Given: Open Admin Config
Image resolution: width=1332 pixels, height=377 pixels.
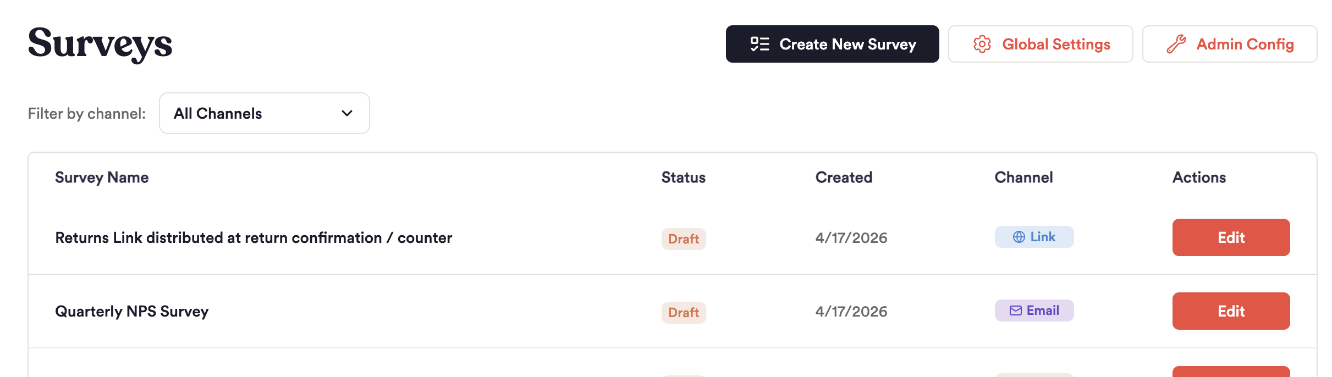Looking at the screenshot, I should 1229,44.
